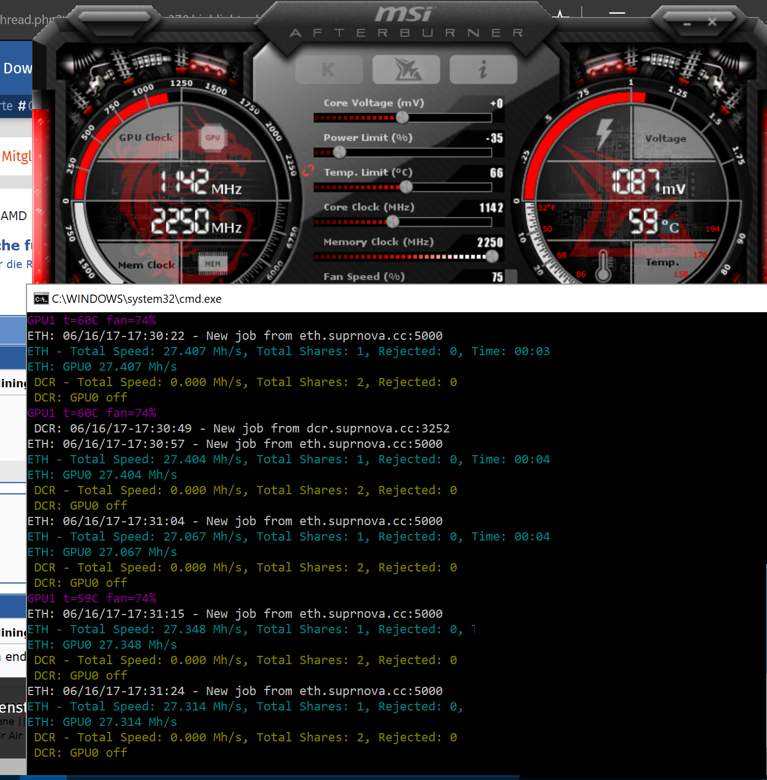The image size is (767, 780).
Task: Click the DCR job line from dcr.suprnova.cc:3252
Action: (242, 429)
